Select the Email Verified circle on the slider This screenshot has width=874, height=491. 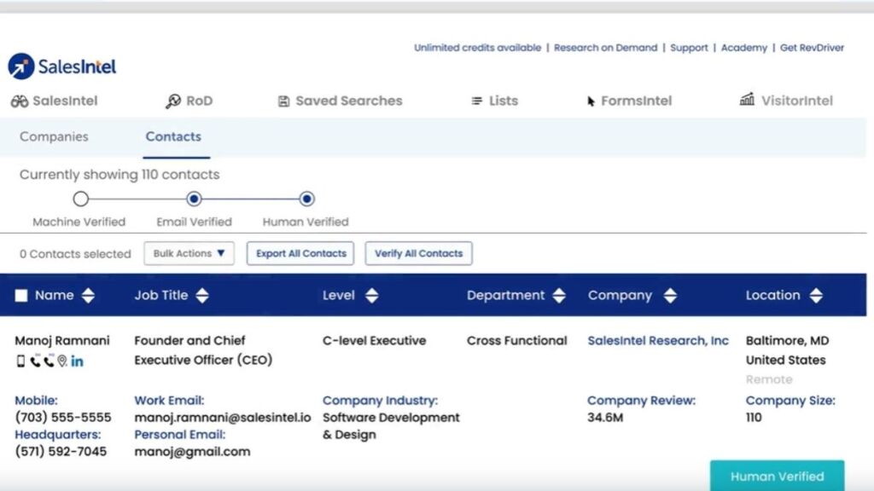(194, 198)
